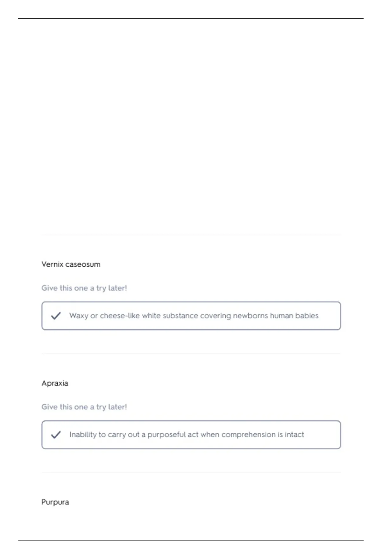Select the Purpura term heading
The height and width of the screenshot is (541, 382).
[55, 502]
